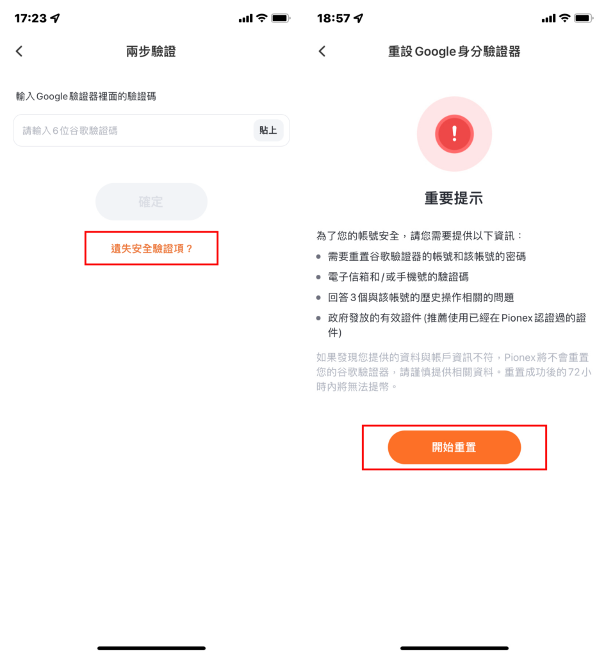Image resolution: width=606 pixels, height=656 pixels.
Task: Click the greyed-out 確定 confirm button
Action: click(x=151, y=202)
